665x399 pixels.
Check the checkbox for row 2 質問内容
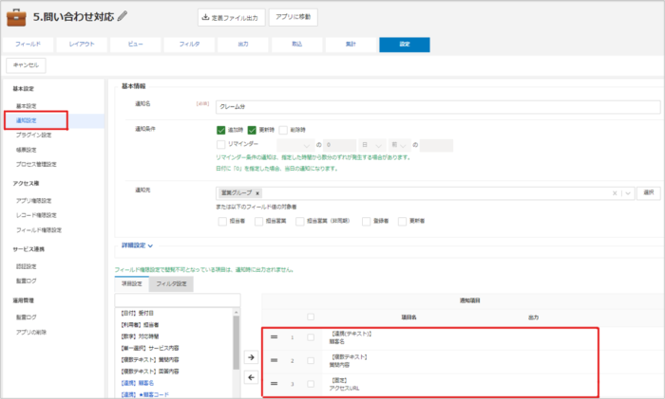pyautogui.click(x=311, y=361)
